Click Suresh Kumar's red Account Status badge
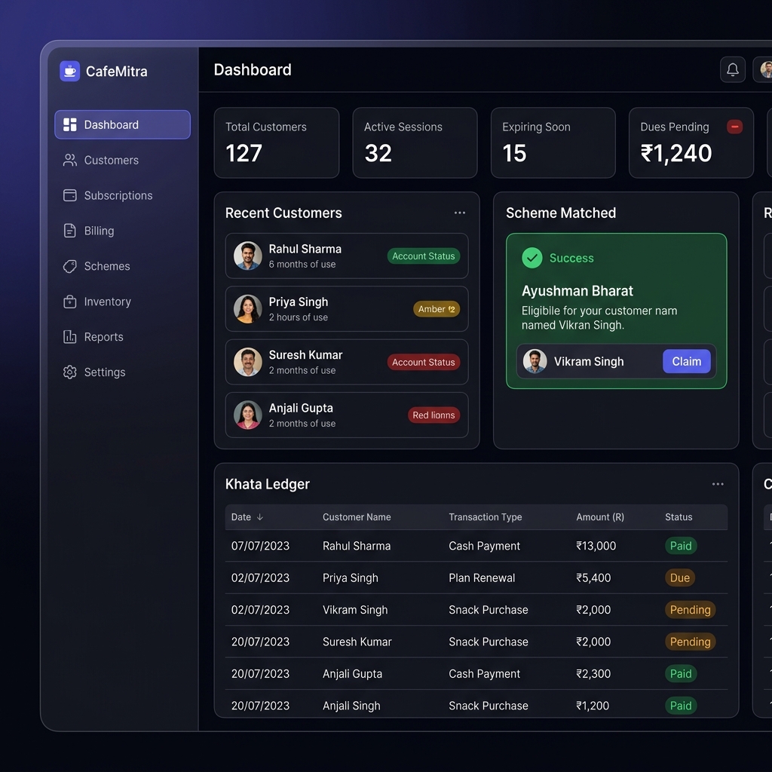 [x=424, y=362]
